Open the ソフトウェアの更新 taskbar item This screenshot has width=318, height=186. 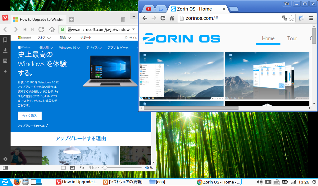click(x=123, y=182)
